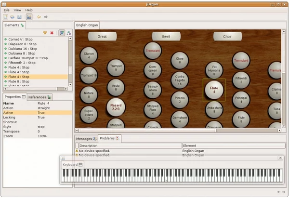Select Cornet V : Stop in elements list

tap(36, 40)
